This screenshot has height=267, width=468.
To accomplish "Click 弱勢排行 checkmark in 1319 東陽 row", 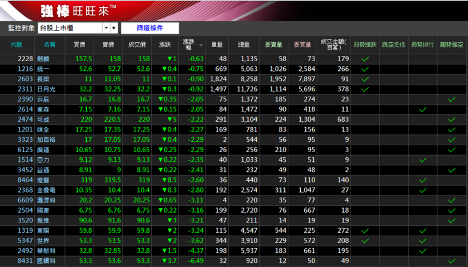I will point(423,231).
